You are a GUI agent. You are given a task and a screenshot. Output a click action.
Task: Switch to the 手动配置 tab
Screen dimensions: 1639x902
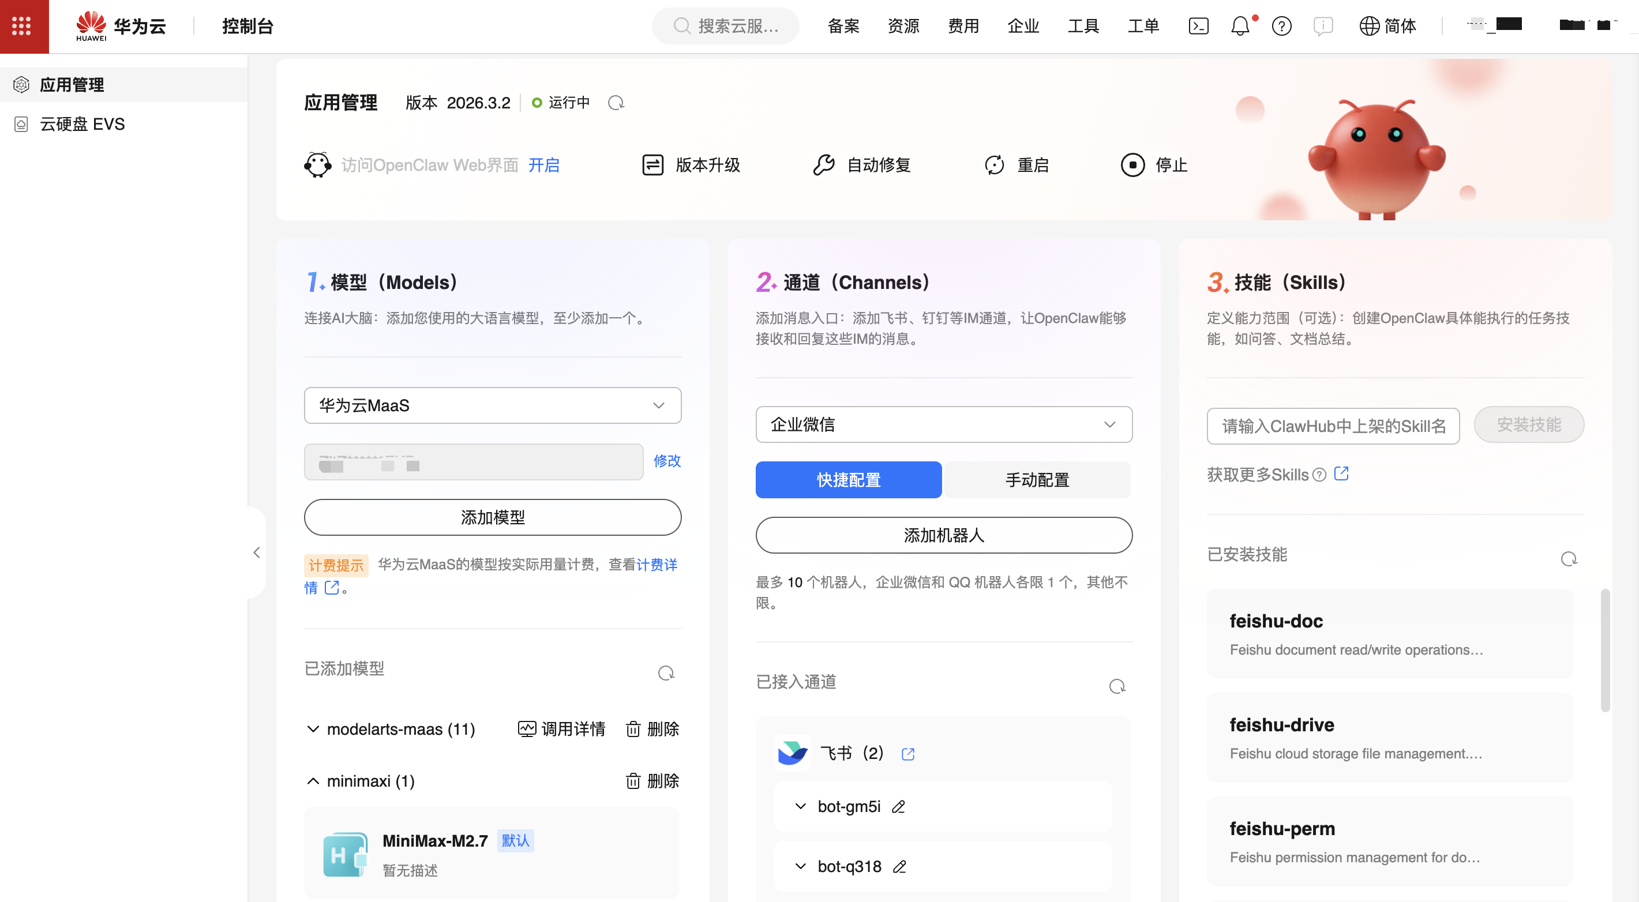[1037, 480]
